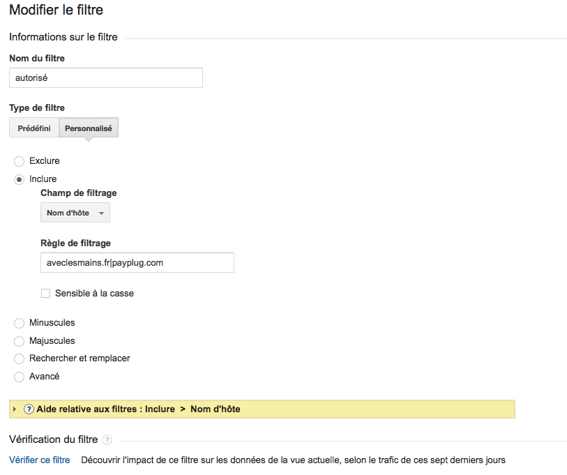Viewport: 567px width, 475px height.
Task: Select Rechercher et remplacer option
Action: click(x=20, y=359)
